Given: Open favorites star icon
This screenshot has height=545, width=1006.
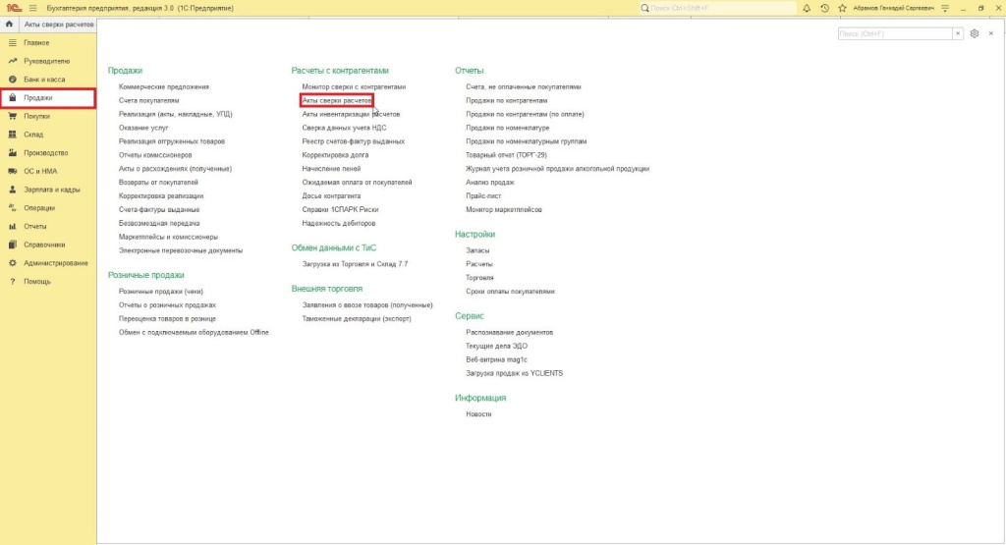Looking at the screenshot, I should point(840,7).
